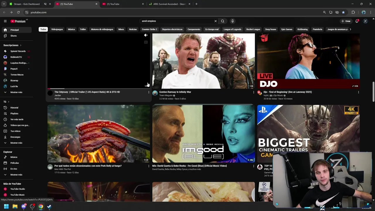Open Shorts in the sidebar
The image size is (375, 211).
click(x=16, y=36)
